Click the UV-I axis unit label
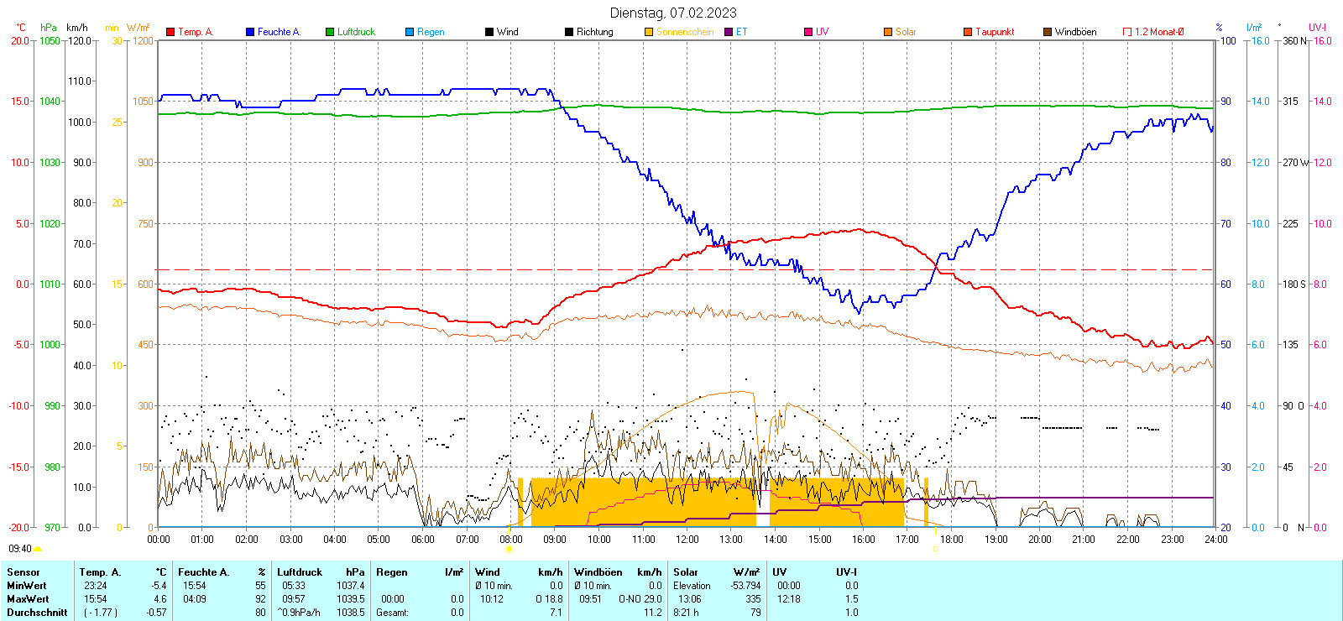 tap(1318, 28)
